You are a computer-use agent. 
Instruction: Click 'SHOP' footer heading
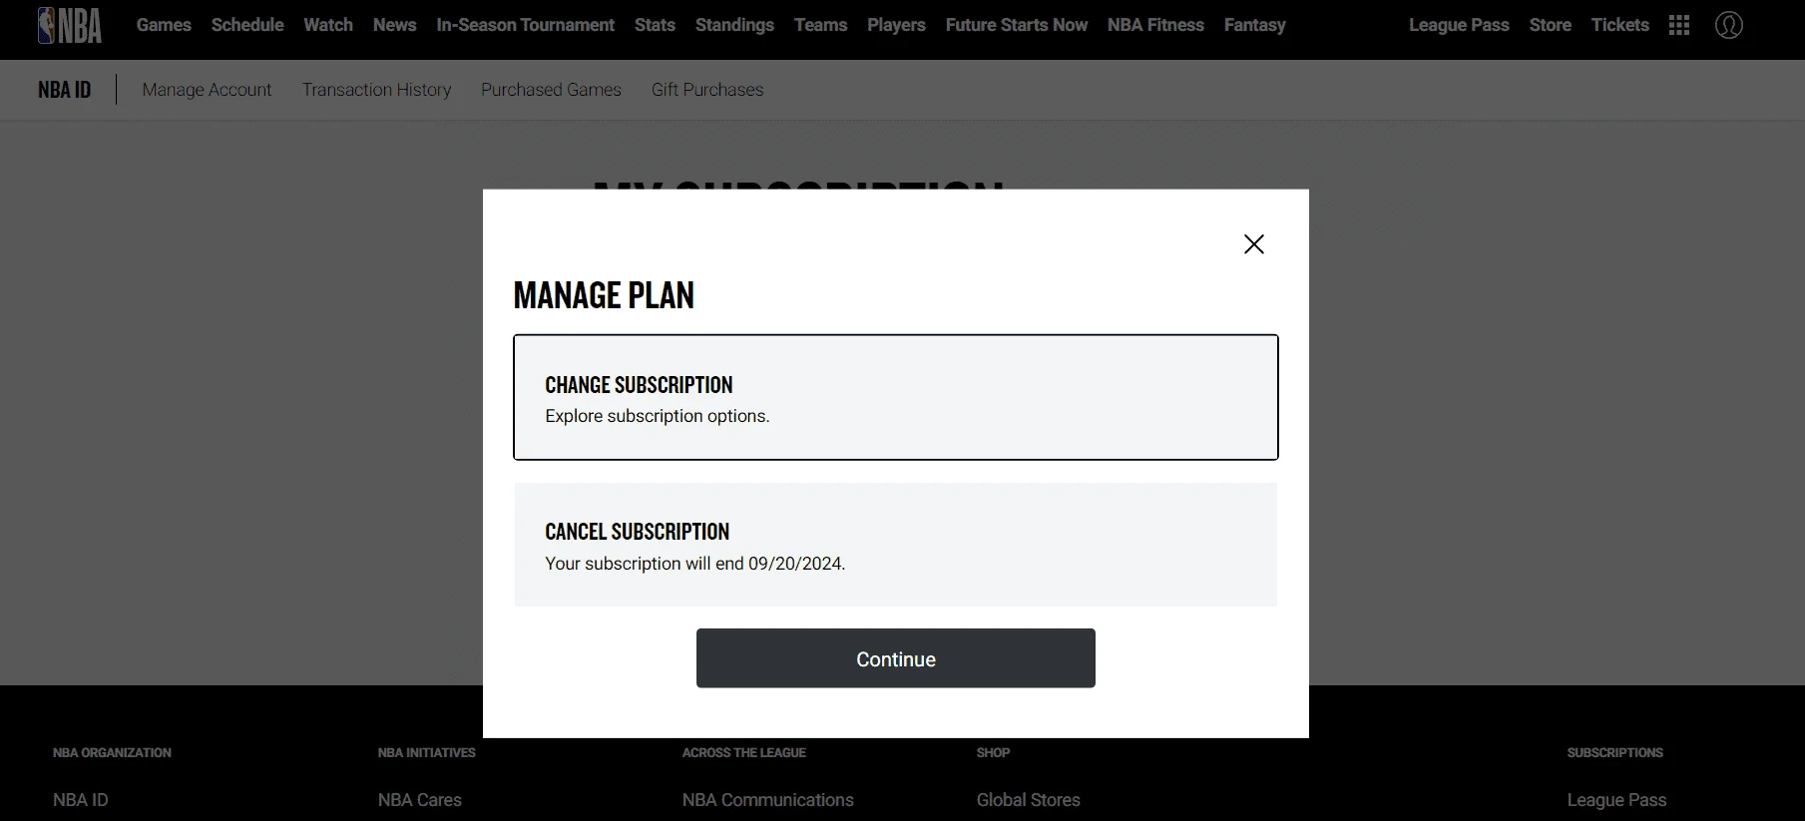pyautogui.click(x=993, y=753)
